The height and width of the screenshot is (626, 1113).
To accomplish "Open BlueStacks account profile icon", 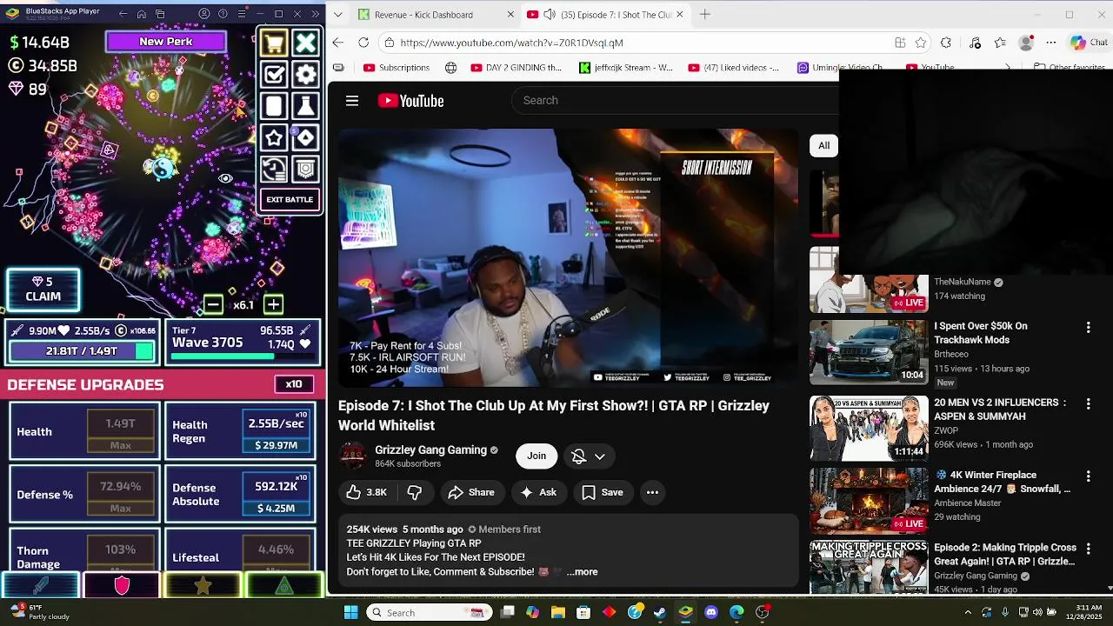I will (x=204, y=14).
